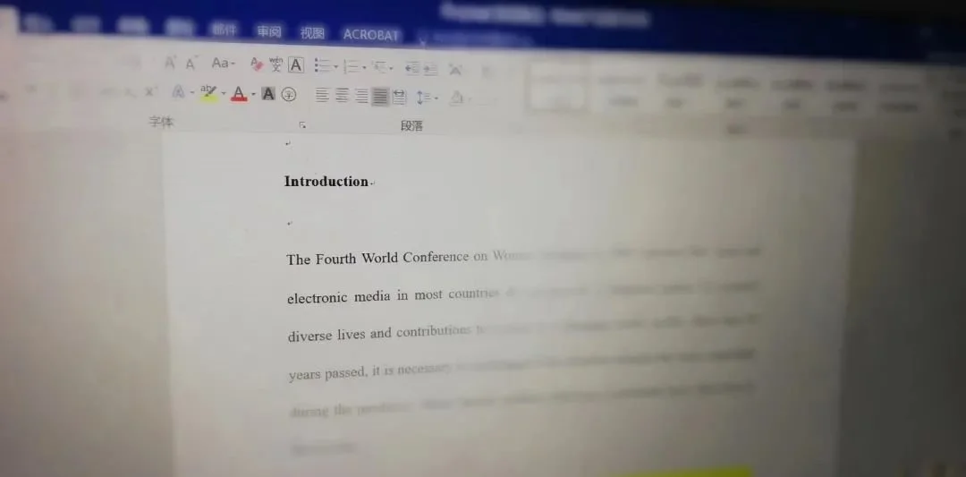Viewport: 966px width, 477px height.
Task: Apply yellow text highlight color
Action: click(x=208, y=93)
